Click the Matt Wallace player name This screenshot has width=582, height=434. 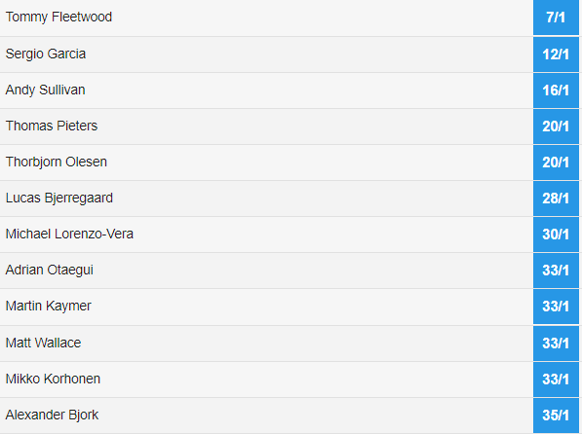pyautogui.click(x=43, y=343)
